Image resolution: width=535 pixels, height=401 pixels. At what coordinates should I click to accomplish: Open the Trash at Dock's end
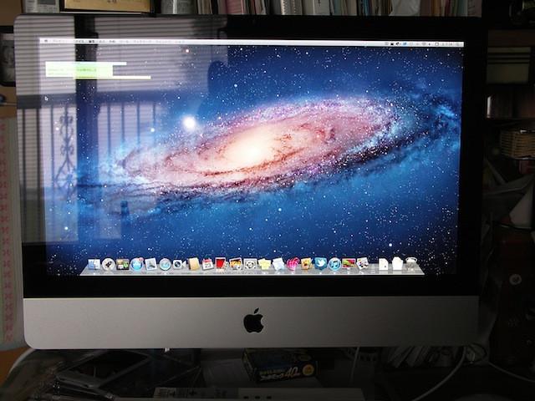[412, 264]
